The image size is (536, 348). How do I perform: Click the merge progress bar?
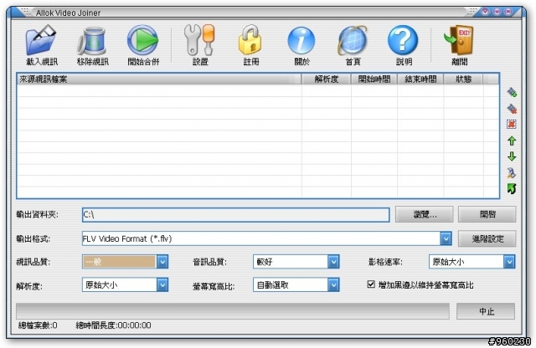(233, 311)
